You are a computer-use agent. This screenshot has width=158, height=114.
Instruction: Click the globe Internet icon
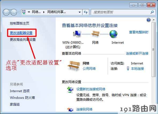[x=114, y=34]
